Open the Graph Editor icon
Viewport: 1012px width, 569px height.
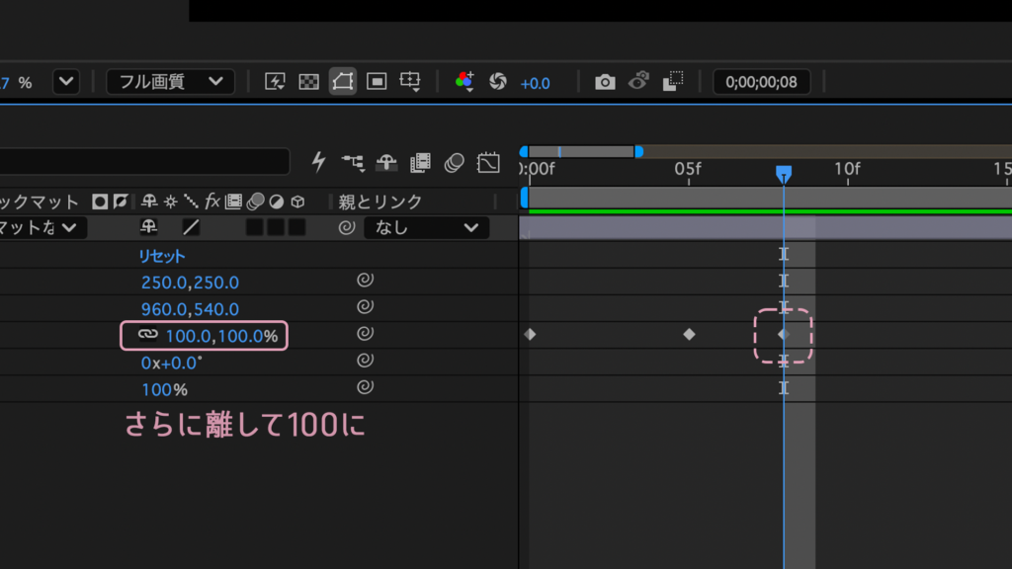pos(488,163)
